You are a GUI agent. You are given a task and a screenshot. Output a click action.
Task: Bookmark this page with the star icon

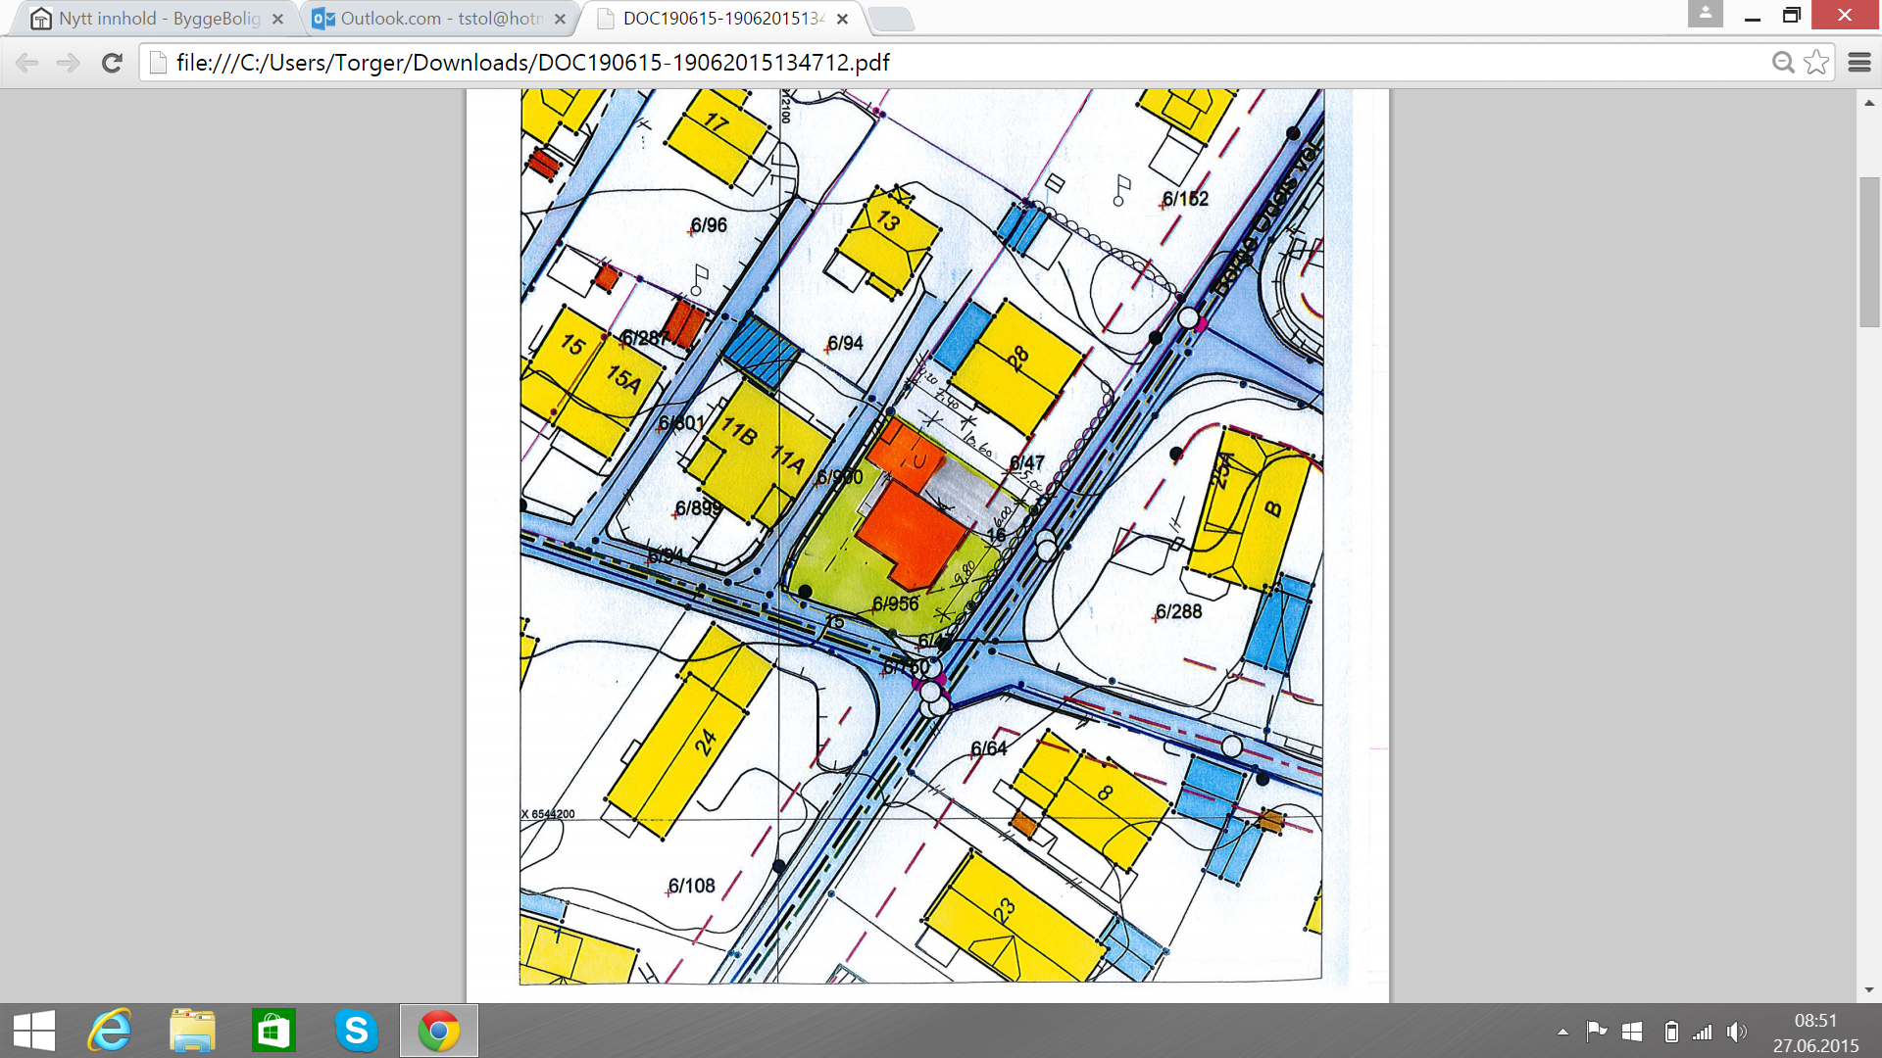pos(1816,63)
